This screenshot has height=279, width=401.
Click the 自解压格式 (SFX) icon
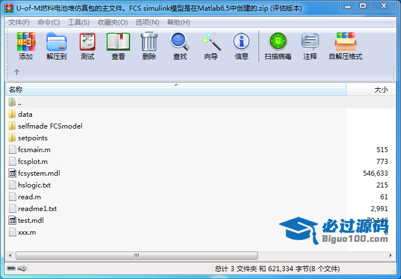(345, 45)
